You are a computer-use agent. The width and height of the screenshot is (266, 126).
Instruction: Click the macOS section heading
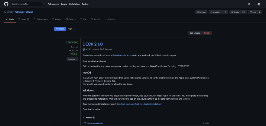click(x=87, y=73)
